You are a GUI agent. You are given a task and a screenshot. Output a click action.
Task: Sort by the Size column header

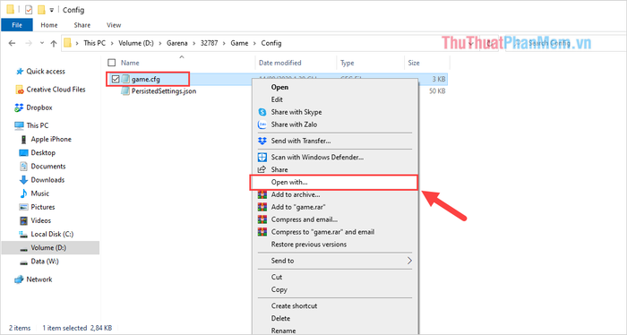click(x=414, y=63)
